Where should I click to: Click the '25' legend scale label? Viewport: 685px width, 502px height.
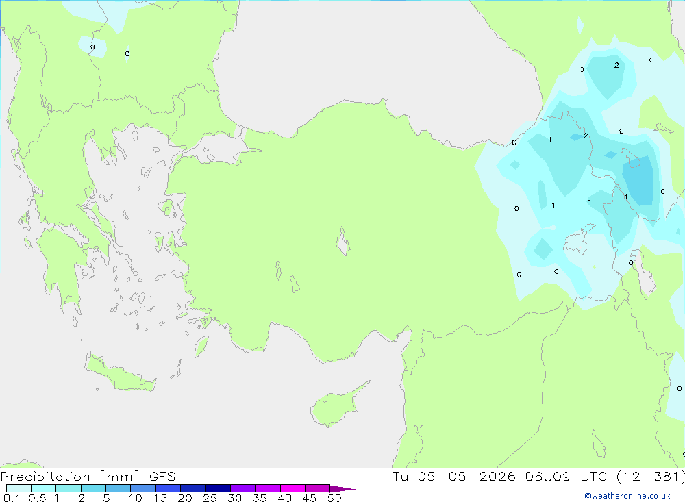coord(210,498)
